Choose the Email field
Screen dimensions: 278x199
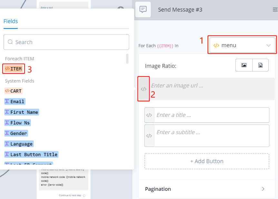point(15,102)
